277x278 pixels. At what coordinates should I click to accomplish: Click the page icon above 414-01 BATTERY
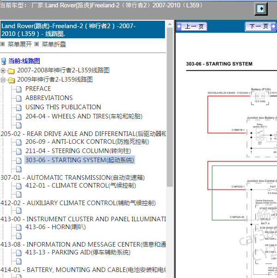[x=18, y=261]
